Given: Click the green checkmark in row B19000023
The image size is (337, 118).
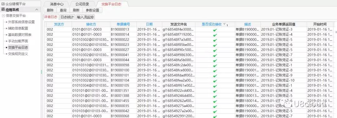Looking at the screenshot, I should click(x=215, y=45).
